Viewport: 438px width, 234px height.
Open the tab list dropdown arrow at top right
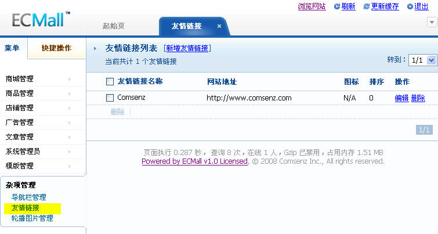pos(431,22)
